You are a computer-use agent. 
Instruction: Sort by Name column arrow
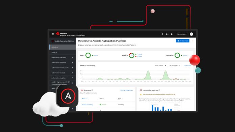87,99
